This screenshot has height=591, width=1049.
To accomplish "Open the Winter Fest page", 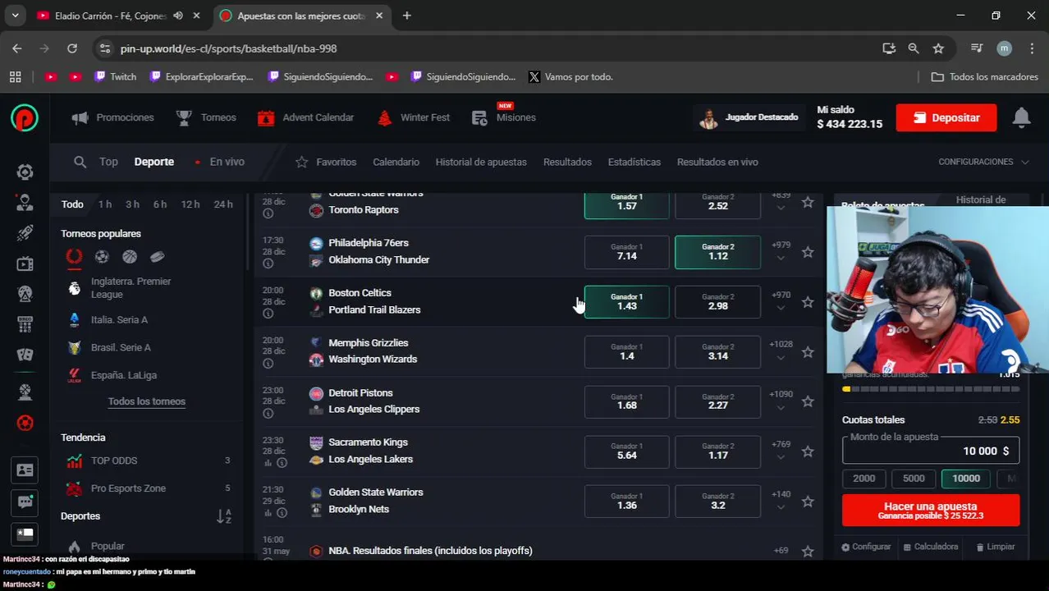I will coord(413,117).
